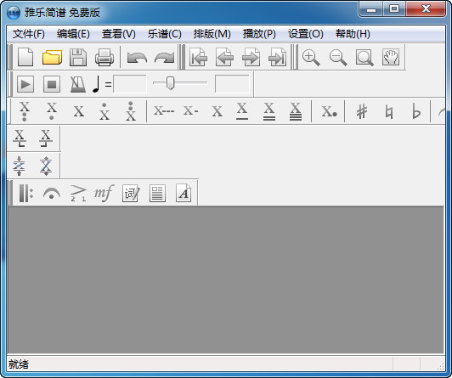Select note with one dot below
This screenshot has width=452, height=378.
52,111
